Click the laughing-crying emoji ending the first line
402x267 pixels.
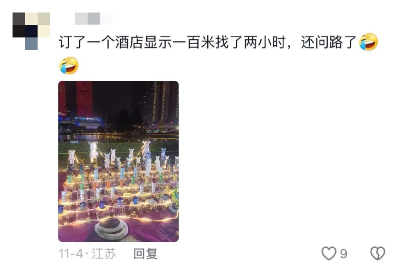(x=368, y=42)
